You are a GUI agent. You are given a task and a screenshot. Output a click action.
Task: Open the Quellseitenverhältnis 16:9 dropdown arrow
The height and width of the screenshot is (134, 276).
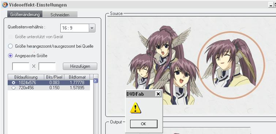click(92, 28)
